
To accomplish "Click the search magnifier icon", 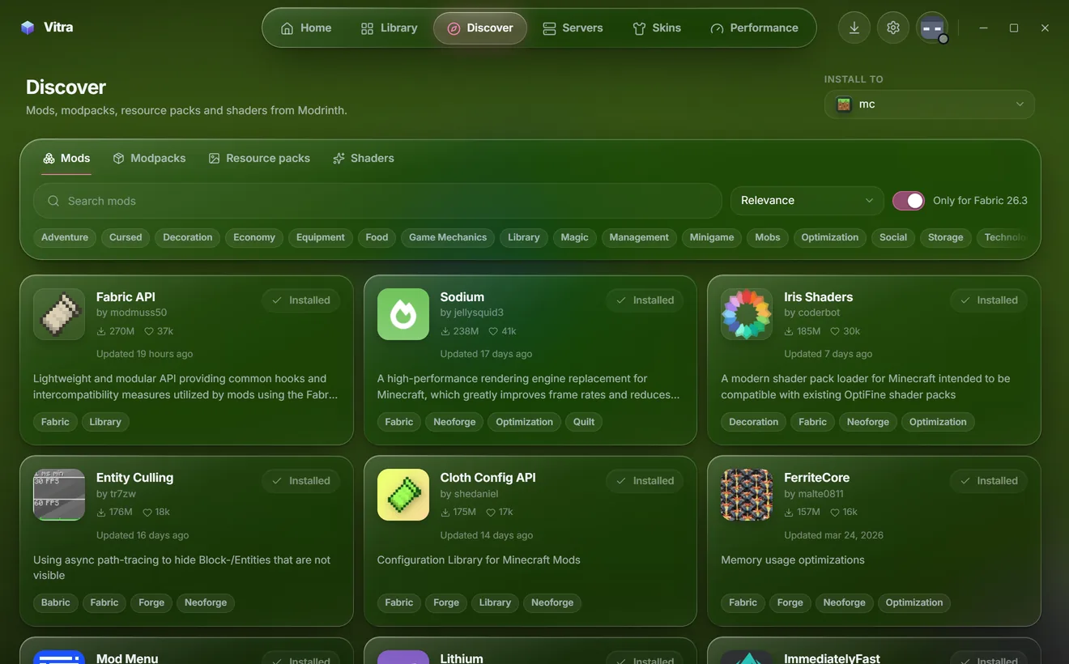I will pyautogui.click(x=53, y=201).
